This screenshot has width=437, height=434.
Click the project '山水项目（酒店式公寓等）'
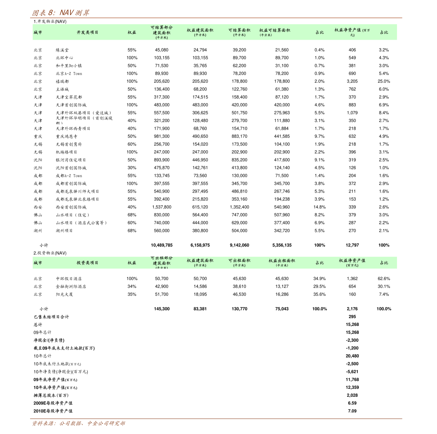(x=81, y=223)
